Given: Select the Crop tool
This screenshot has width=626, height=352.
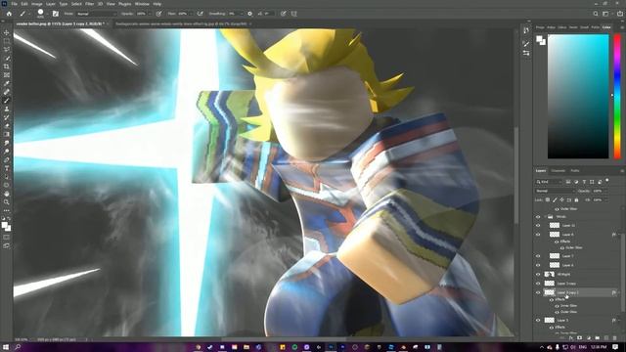Looking at the screenshot, I should click(x=7, y=66).
